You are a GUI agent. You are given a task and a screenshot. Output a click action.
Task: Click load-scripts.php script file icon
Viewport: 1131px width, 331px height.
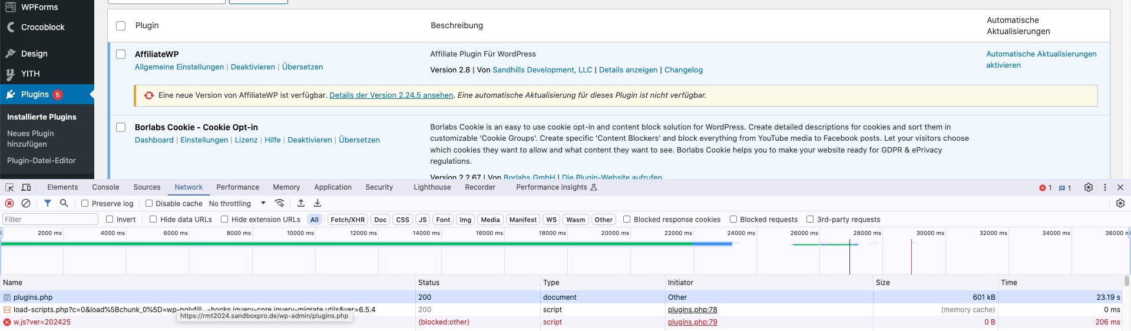[7, 310]
